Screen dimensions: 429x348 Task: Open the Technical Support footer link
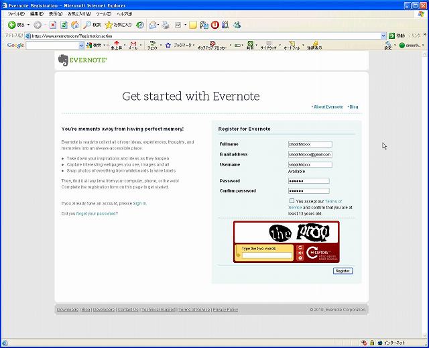(x=158, y=310)
